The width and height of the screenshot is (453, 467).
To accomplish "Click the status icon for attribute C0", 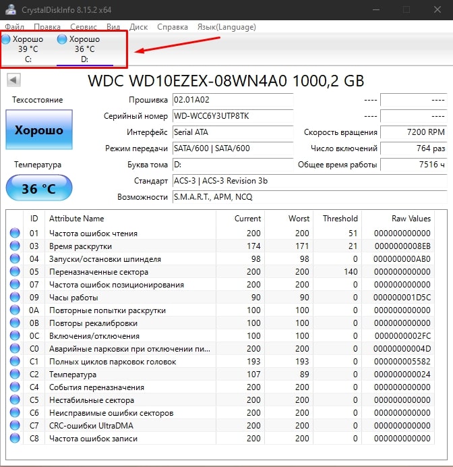I will pyautogui.click(x=15, y=348).
